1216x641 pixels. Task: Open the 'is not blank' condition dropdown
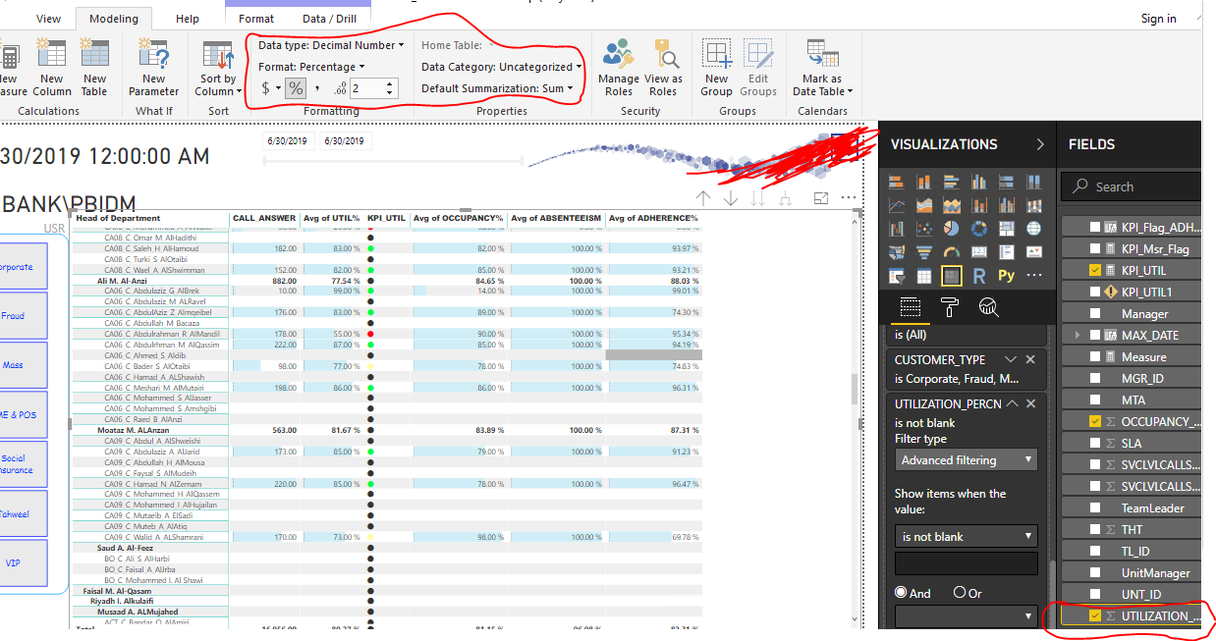tap(967, 537)
